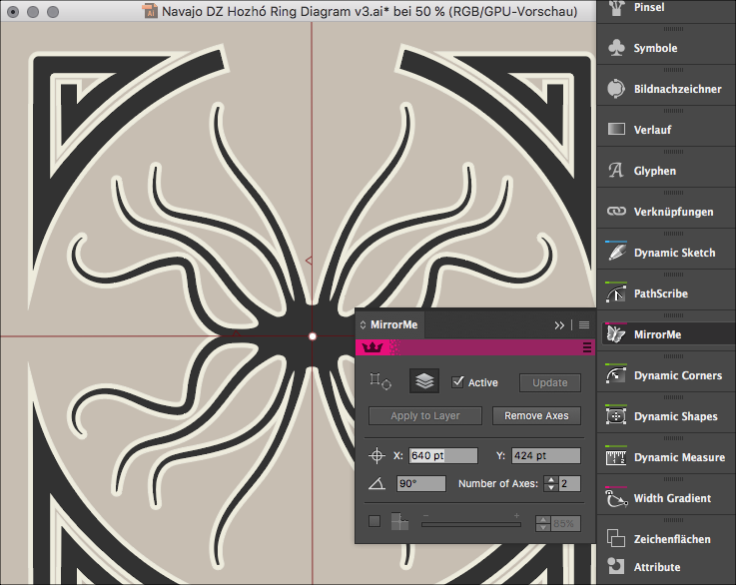736x585 pixels.
Task: Collapse the MirrorMe panel with double arrows
Action: point(559,325)
